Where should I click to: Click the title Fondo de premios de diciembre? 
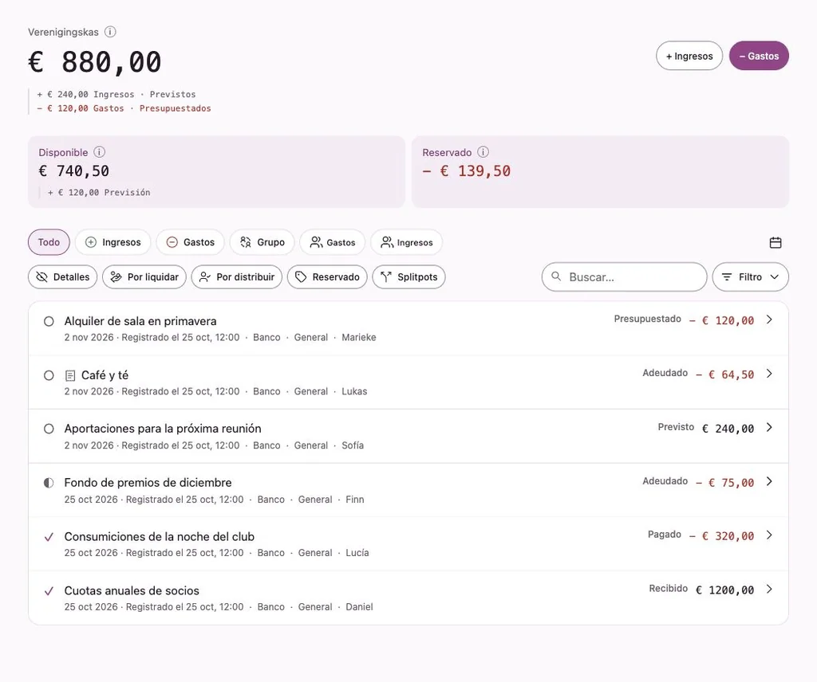coord(148,482)
